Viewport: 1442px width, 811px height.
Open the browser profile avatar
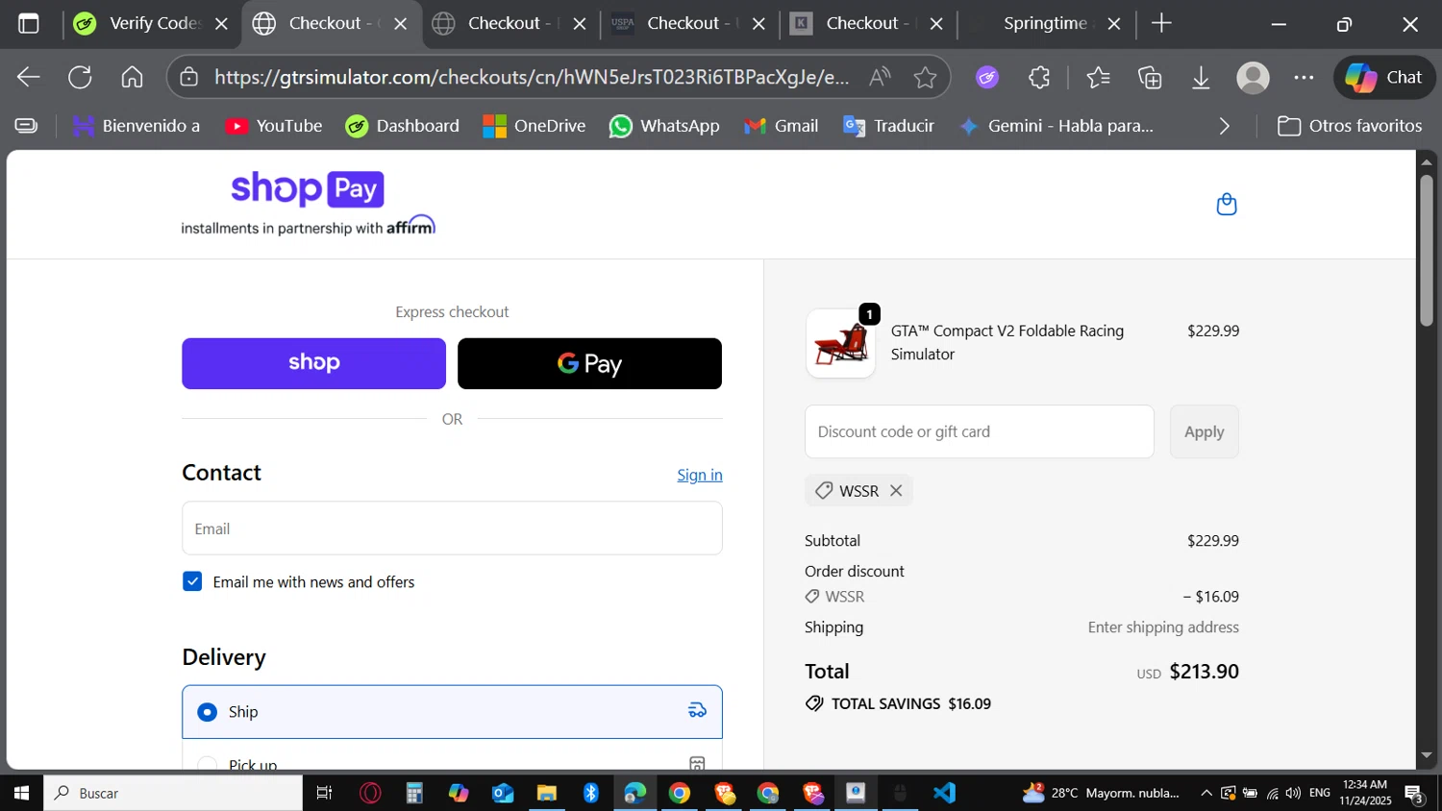pos(1253,77)
